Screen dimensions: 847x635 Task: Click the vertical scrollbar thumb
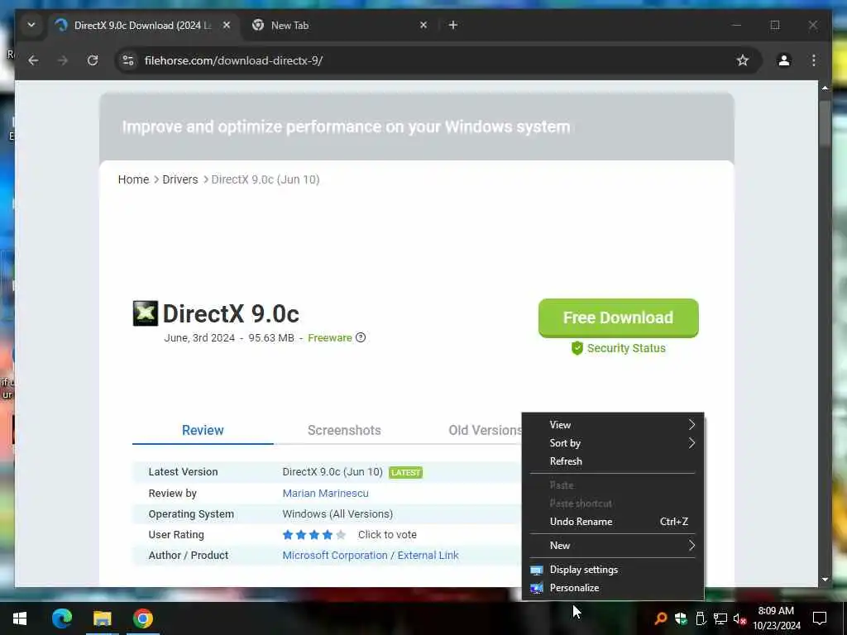[x=825, y=124]
